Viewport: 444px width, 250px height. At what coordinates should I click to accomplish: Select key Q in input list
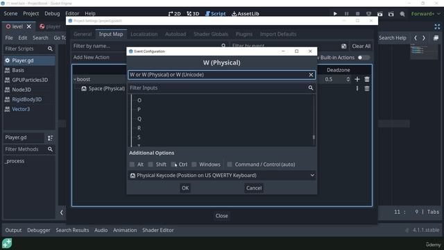[139, 119]
